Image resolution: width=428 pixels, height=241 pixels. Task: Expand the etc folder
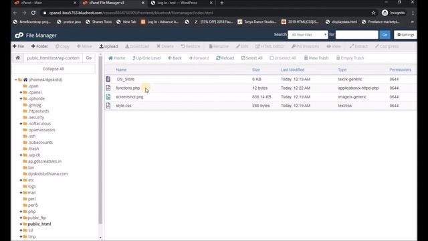(x=21, y=180)
